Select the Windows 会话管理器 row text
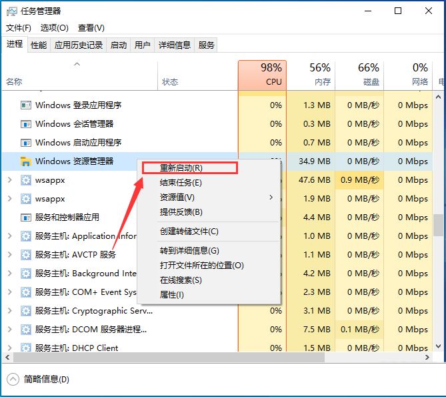This screenshot has width=446, height=397. coord(74,124)
